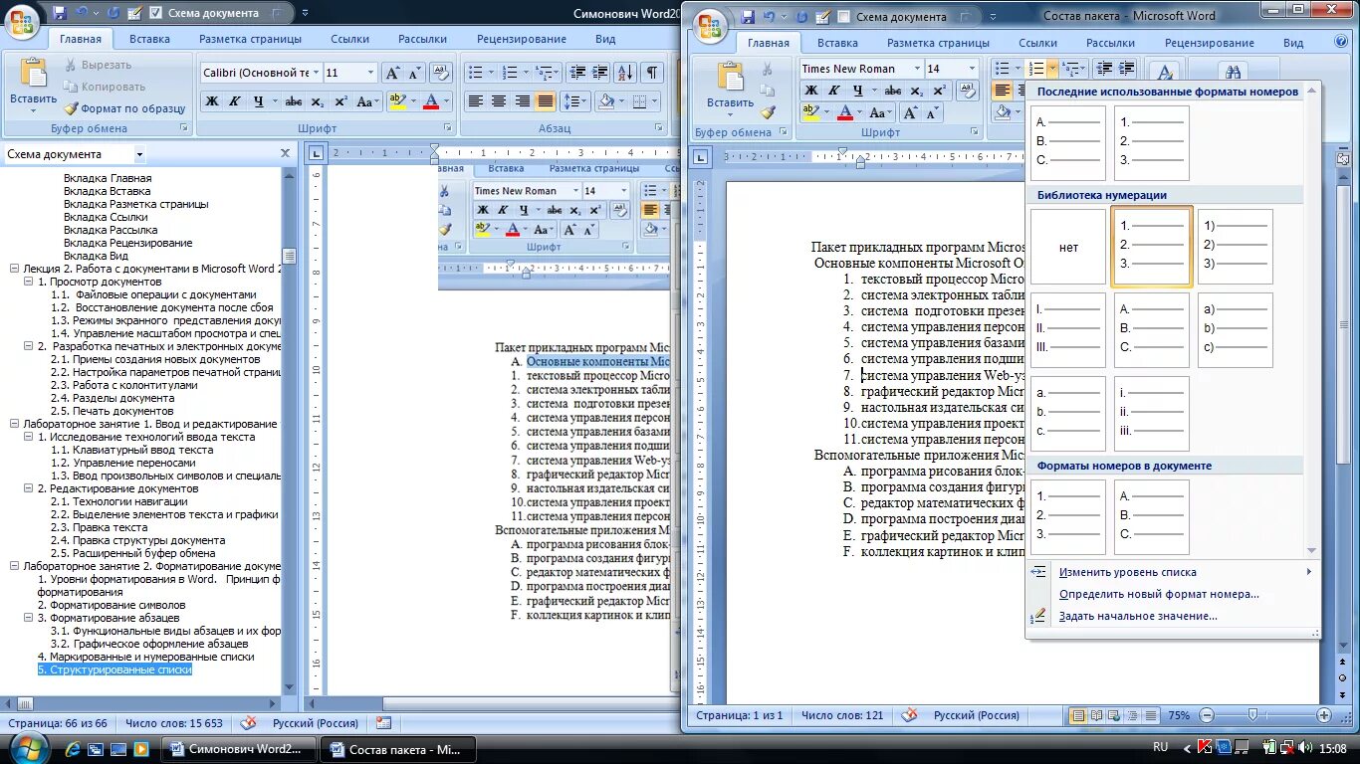Click Clear Formatting icon in Симонович window
Screen dimensions: 1360x764
(x=439, y=73)
